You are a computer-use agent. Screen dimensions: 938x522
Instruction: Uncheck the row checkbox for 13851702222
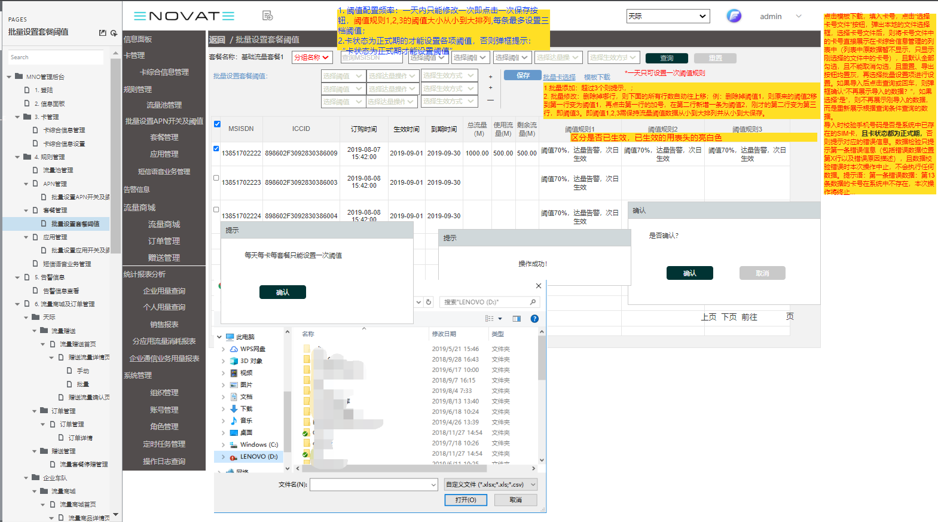[x=216, y=148]
